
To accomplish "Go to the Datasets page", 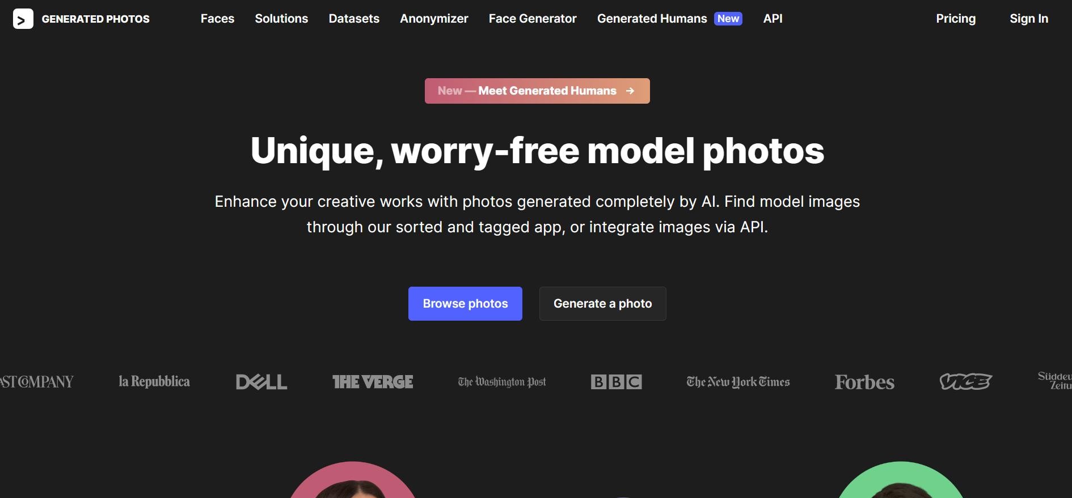I will (354, 19).
